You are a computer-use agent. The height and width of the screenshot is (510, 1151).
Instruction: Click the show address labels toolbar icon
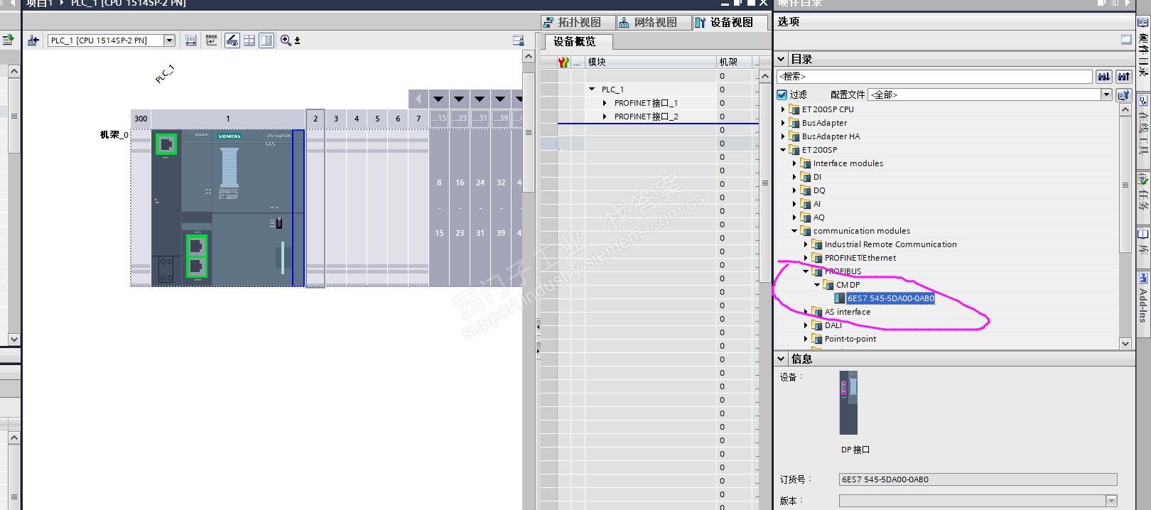[191, 40]
